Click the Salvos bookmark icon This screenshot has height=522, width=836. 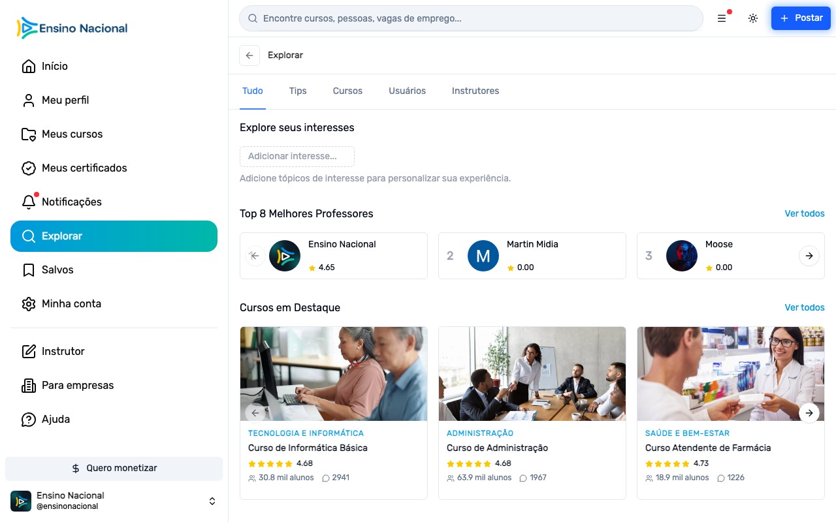click(x=29, y=269)
